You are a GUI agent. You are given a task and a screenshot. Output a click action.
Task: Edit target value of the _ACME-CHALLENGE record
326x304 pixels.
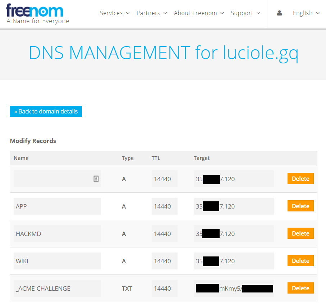click(x=234, y=289)
